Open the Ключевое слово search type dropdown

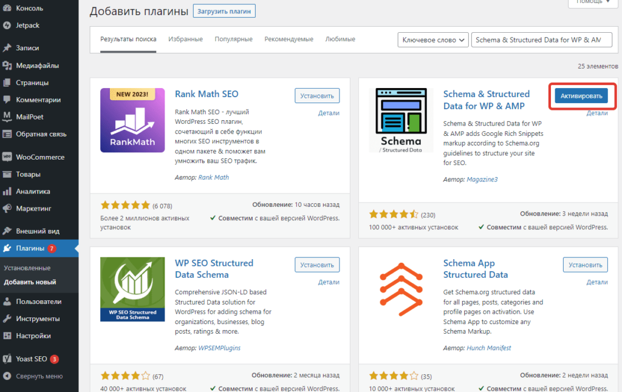coord(433,40)
